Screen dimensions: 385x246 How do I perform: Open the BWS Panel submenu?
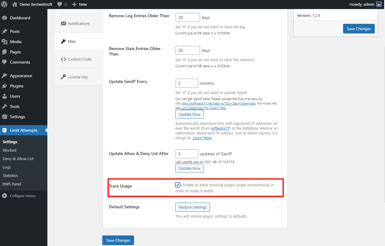pos(12,184)
